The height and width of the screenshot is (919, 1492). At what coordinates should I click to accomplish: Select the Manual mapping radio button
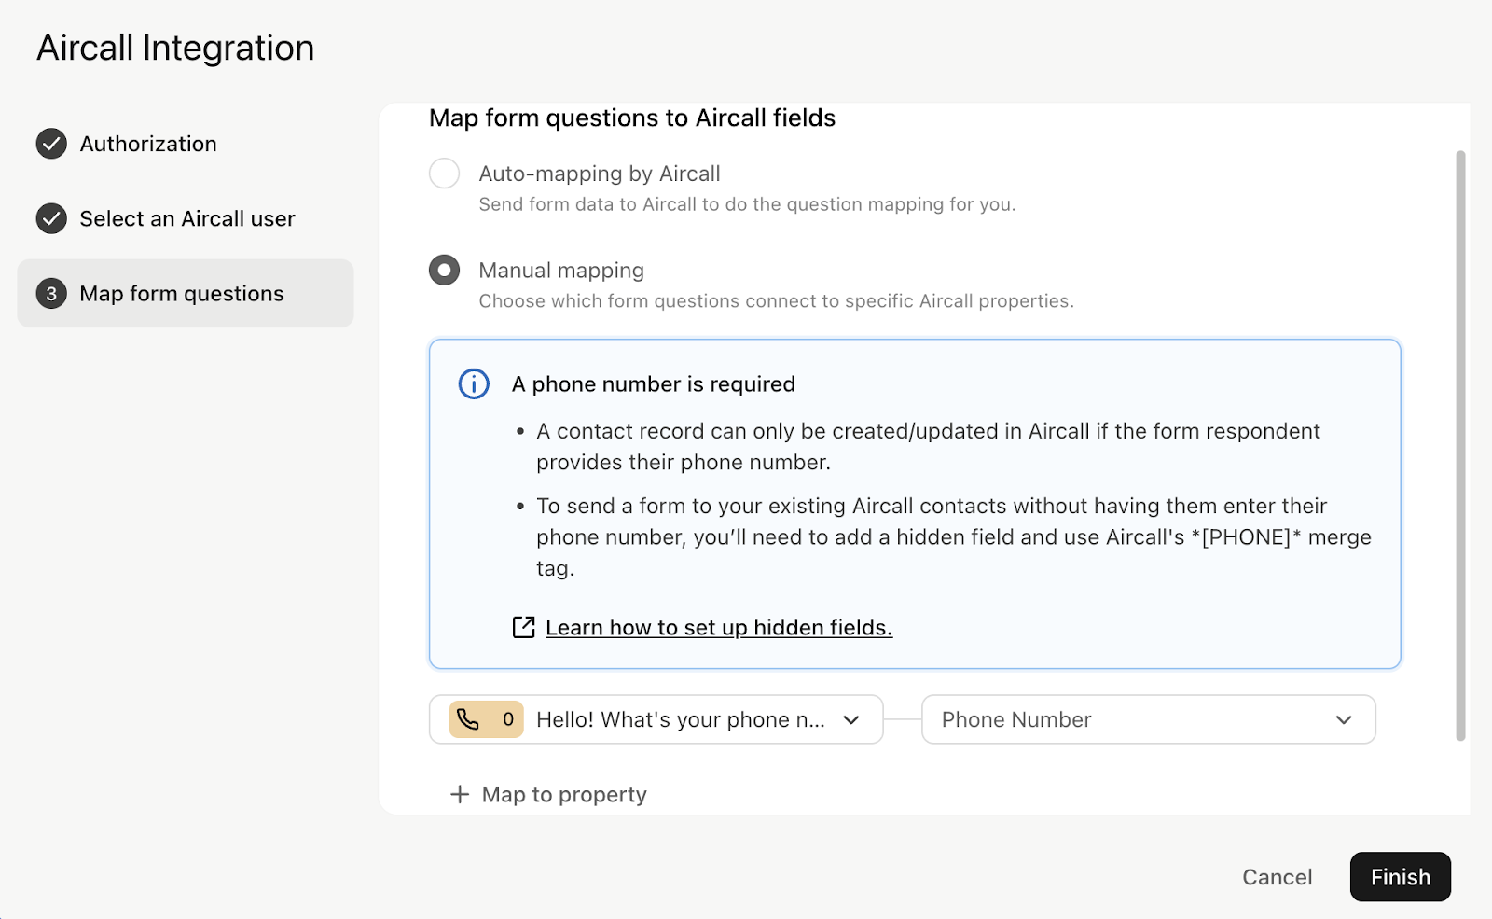click(x=444, y=271)
